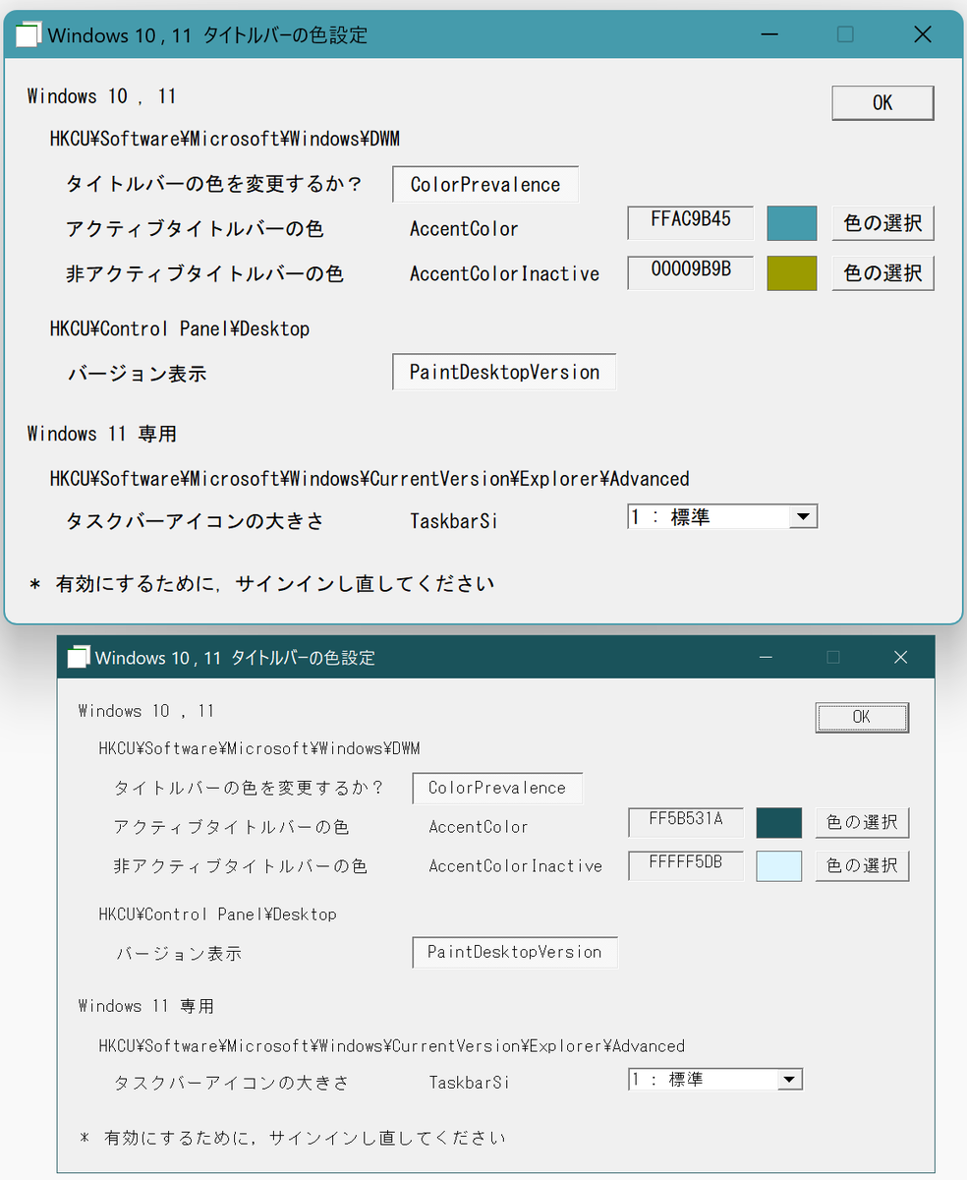This screenshot has width=967, height=1180.
Task: Click 非アクティブタイトルバーの色 label in light-teal titled window
Action: [204, 273]
